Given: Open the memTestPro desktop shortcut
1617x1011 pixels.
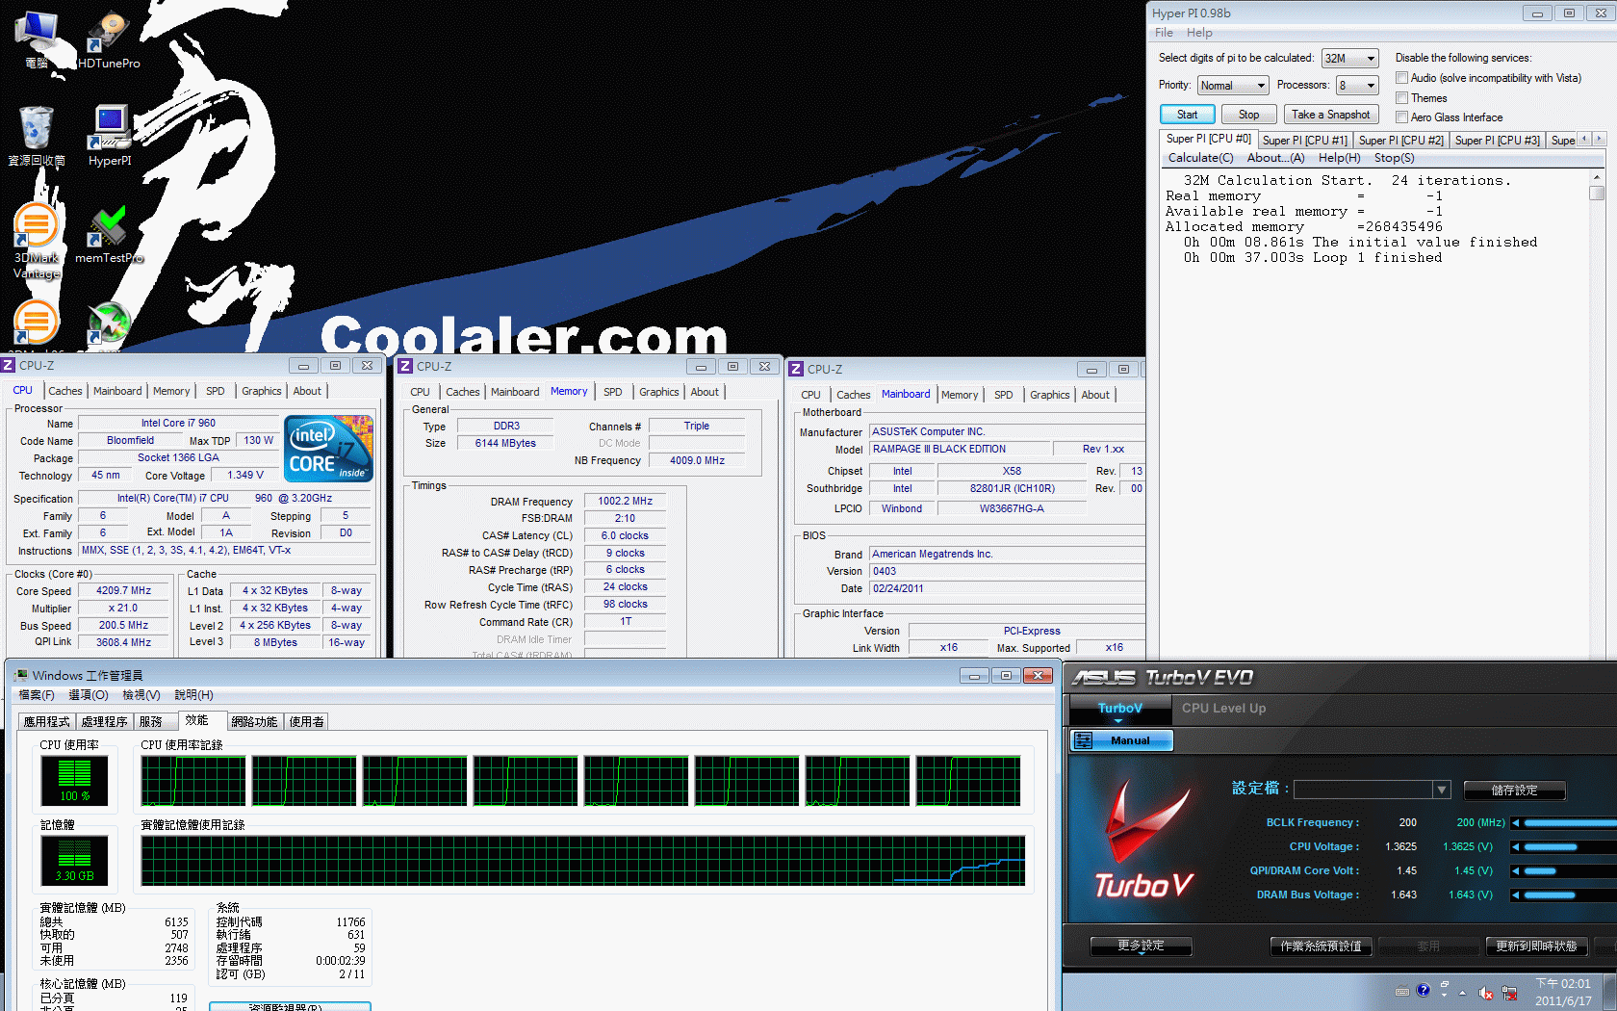Looking at the screenshot, I should click(109, 234).
